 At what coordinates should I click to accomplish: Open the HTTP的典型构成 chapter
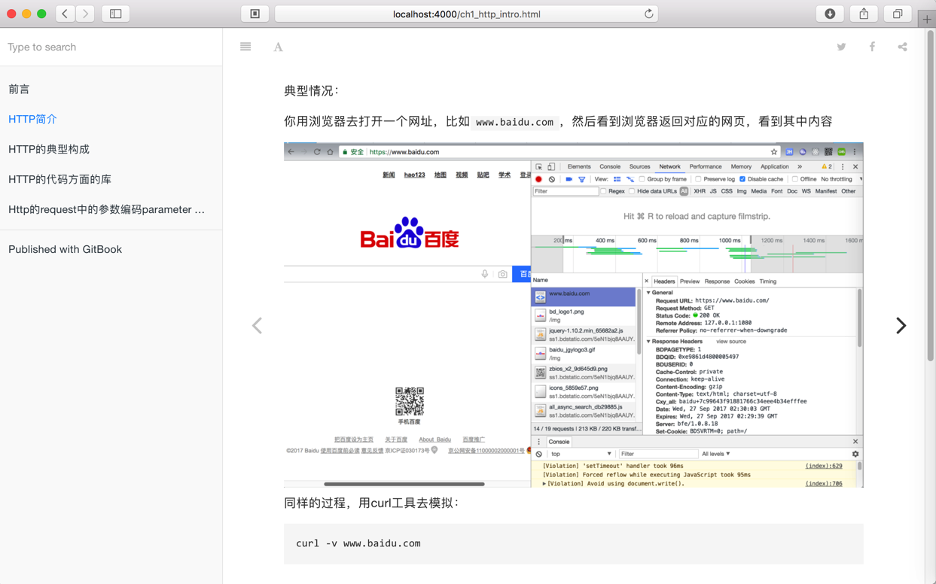(x=111, y=149)
